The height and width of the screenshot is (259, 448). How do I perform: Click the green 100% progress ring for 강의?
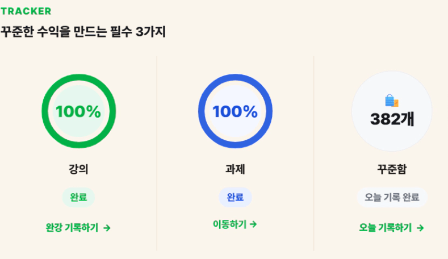click(78, 111)
